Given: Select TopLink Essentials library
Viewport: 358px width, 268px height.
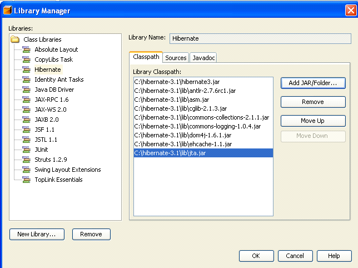Looking at the screenshot, I should pos(58,180).
